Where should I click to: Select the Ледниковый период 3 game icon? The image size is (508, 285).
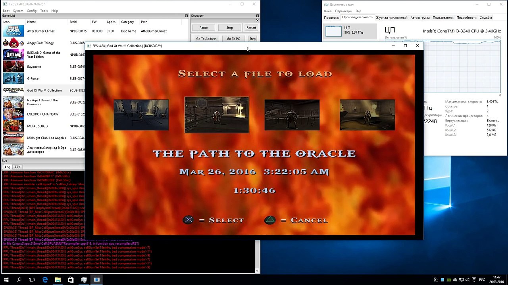pos(13,150)
